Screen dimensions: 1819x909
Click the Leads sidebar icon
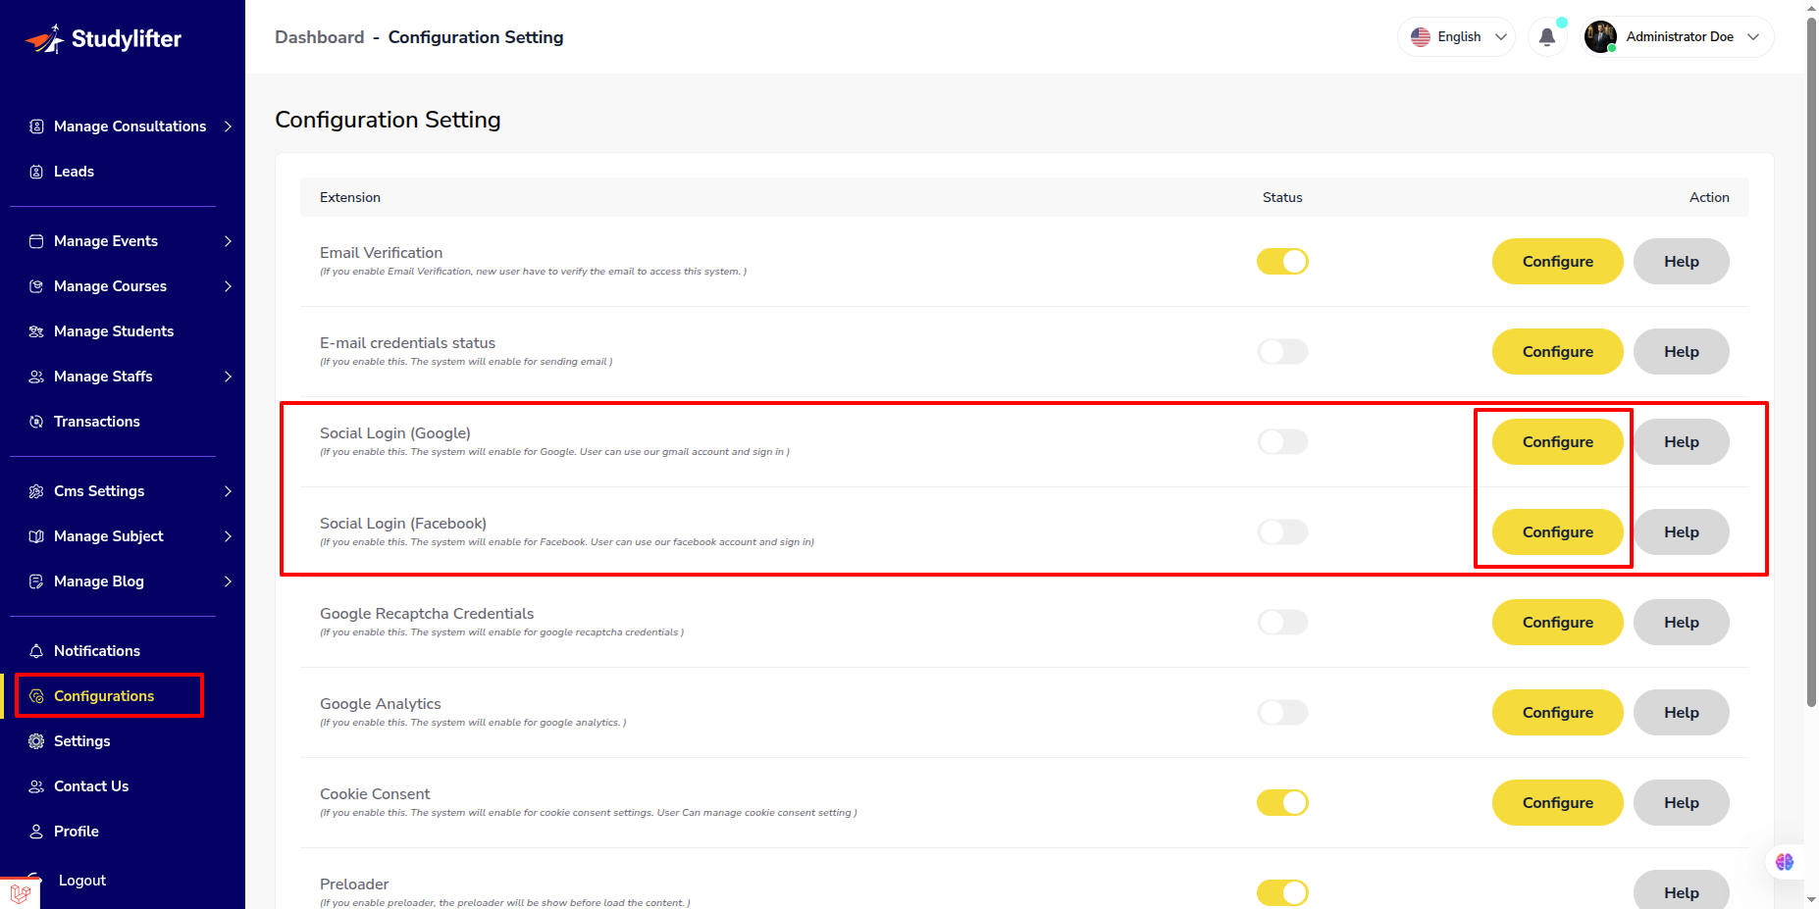pos(36,172)
